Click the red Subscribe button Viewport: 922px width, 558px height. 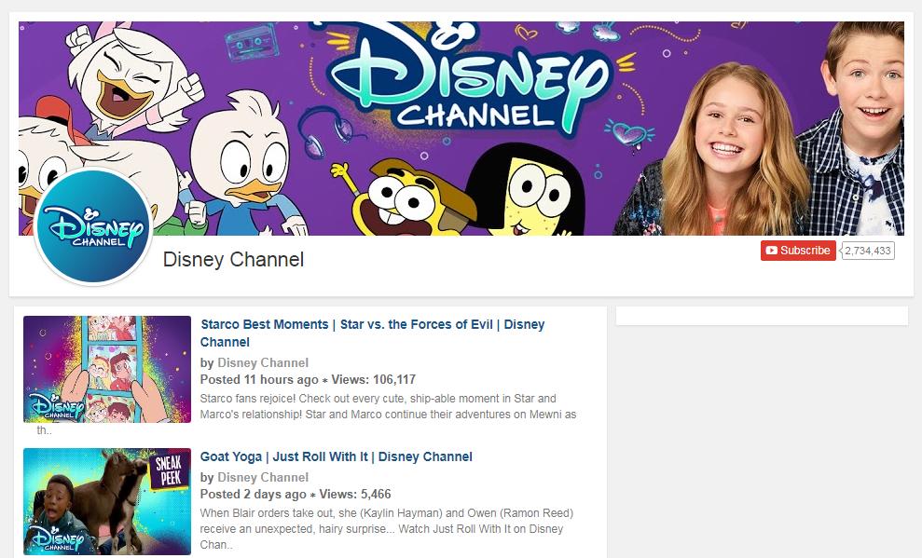coord(798,251)
